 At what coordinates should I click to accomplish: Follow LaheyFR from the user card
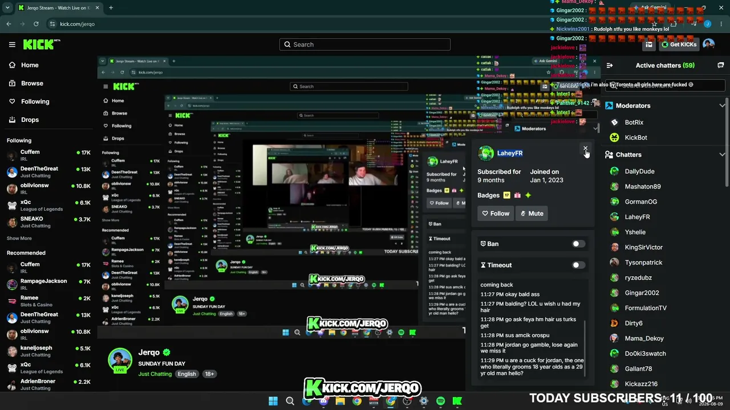click(496, 214)
